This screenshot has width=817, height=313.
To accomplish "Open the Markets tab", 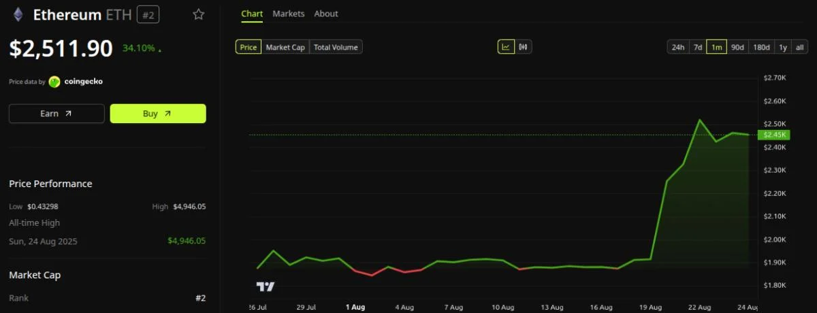I will point(289,14).
